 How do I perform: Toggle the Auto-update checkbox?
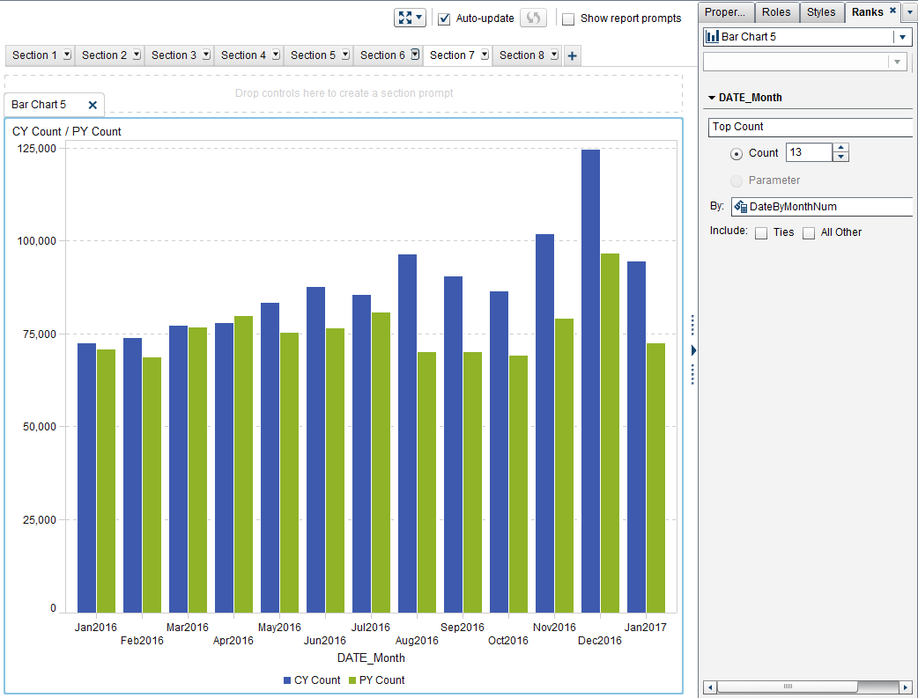click(445, 18)
